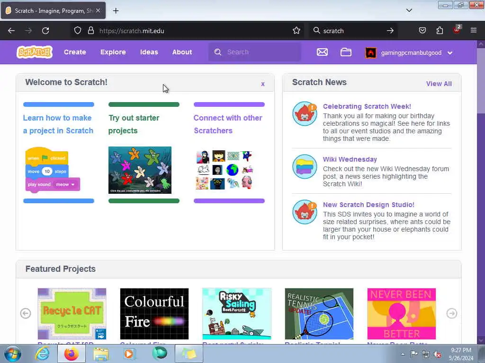
Task: Open Windows Media Player taskbar icon
Action: coord(129,354)
